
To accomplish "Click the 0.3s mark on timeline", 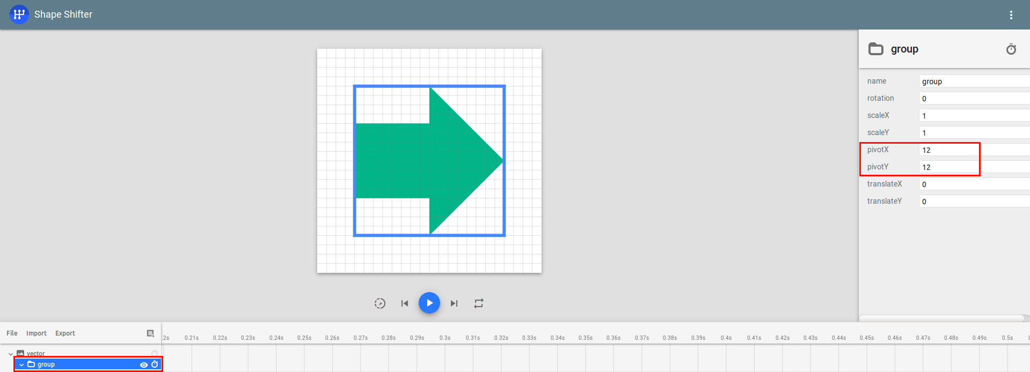I will tap(444, 338).
